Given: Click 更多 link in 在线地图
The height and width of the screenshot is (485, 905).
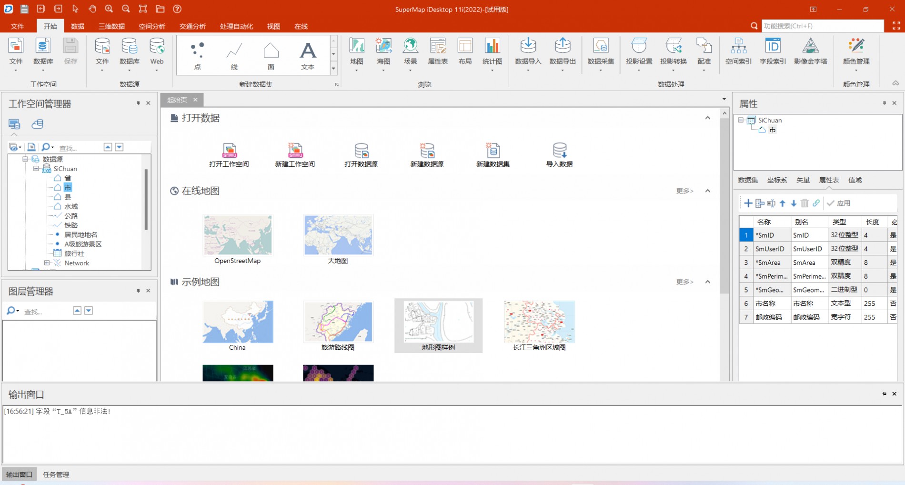Looking at the screenshot, I should 684,191.
